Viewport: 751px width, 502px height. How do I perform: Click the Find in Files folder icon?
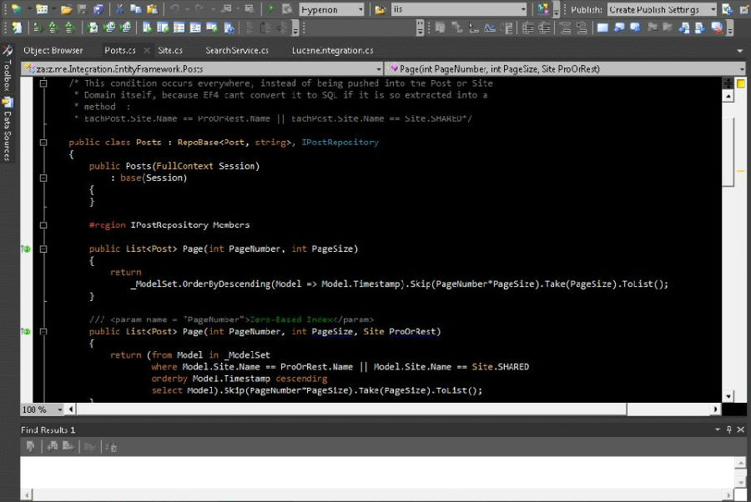[x=380, y=9]
